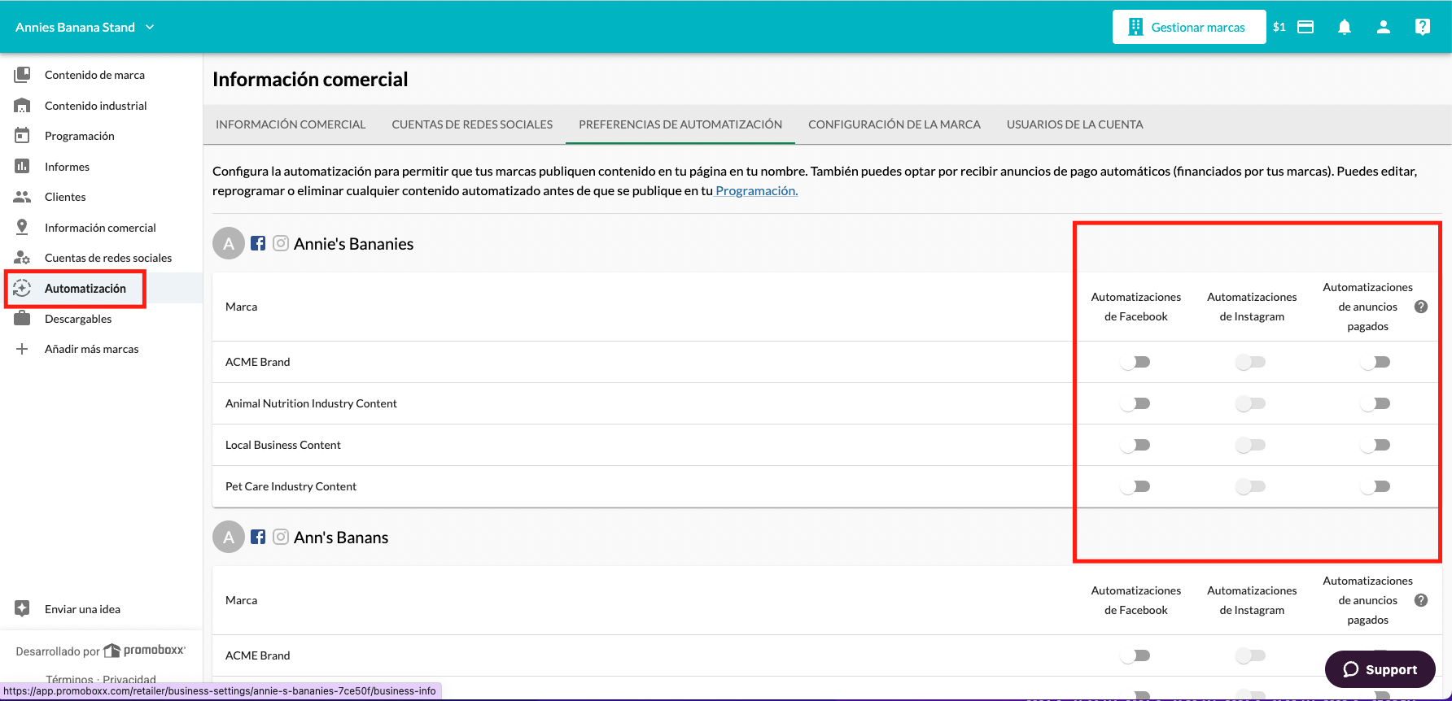The image size is (1452, 701).
Task: Select Automatización sidebar icon
Action: (x=22, y=289)
